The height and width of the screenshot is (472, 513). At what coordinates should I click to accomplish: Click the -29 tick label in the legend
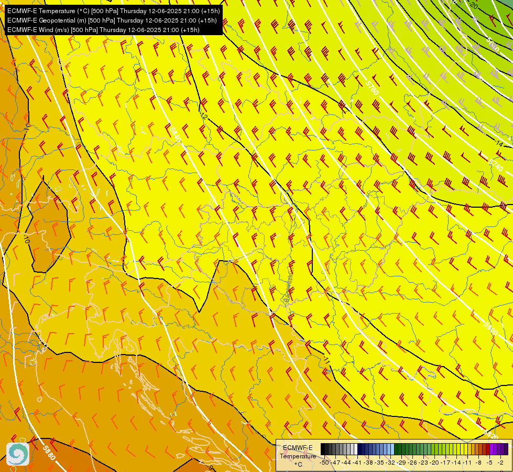401,463
